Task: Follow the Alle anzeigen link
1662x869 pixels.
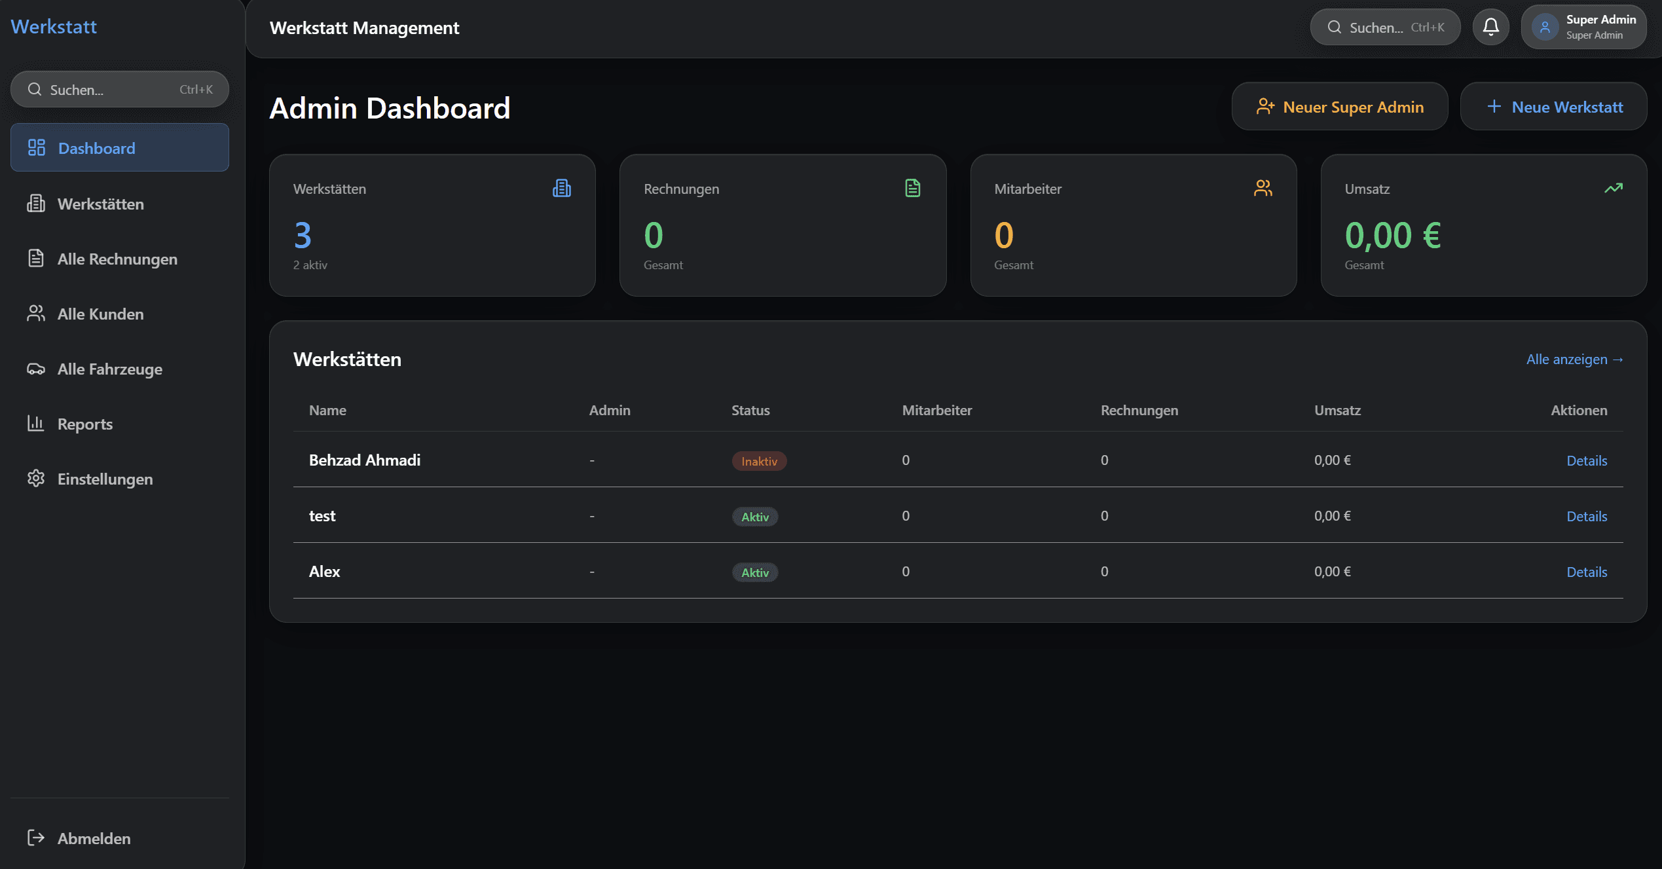Action: [1574, 359]
